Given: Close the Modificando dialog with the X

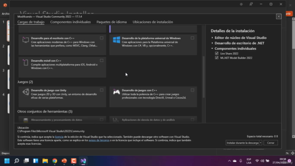Looking at the screenshot, I should [278, 17].
